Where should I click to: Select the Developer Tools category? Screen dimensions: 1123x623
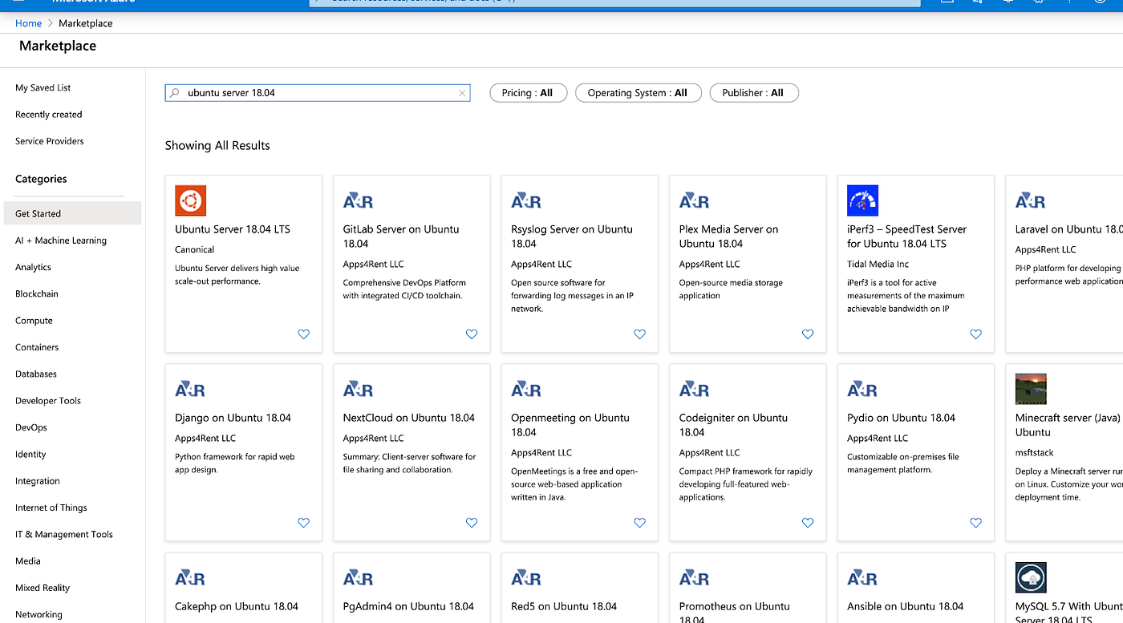[48, 401]
